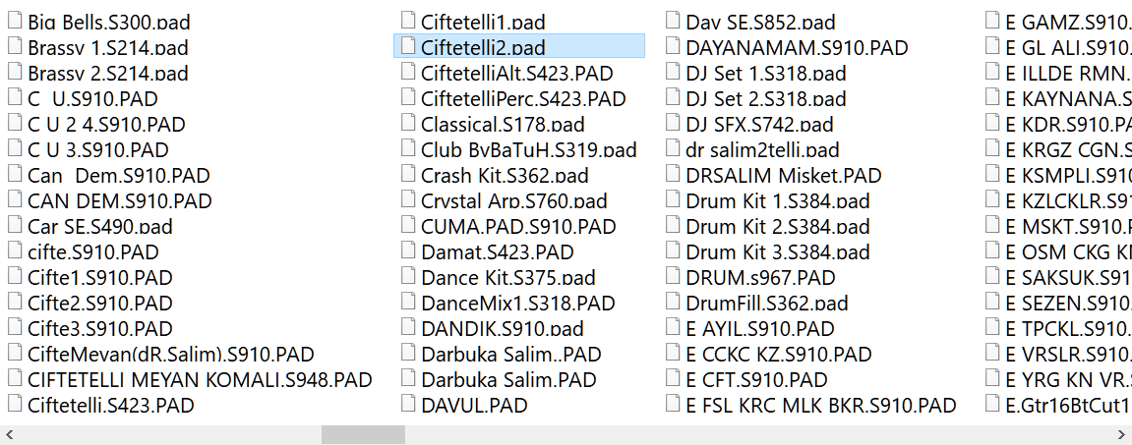Click the scroll right arrow
Screen dimensions: 1132x445
pyautogui.click(x=1122, y=434)
